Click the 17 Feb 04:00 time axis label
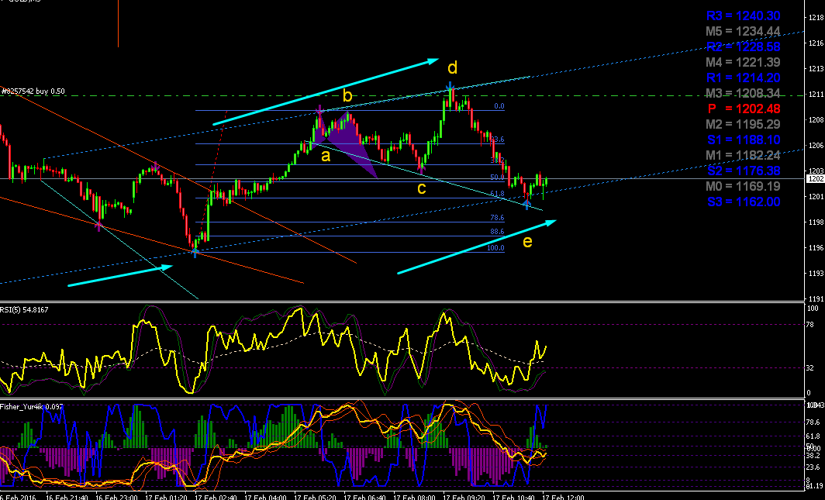The width and height of the screenshot is (825, 500). click(266, 497)
